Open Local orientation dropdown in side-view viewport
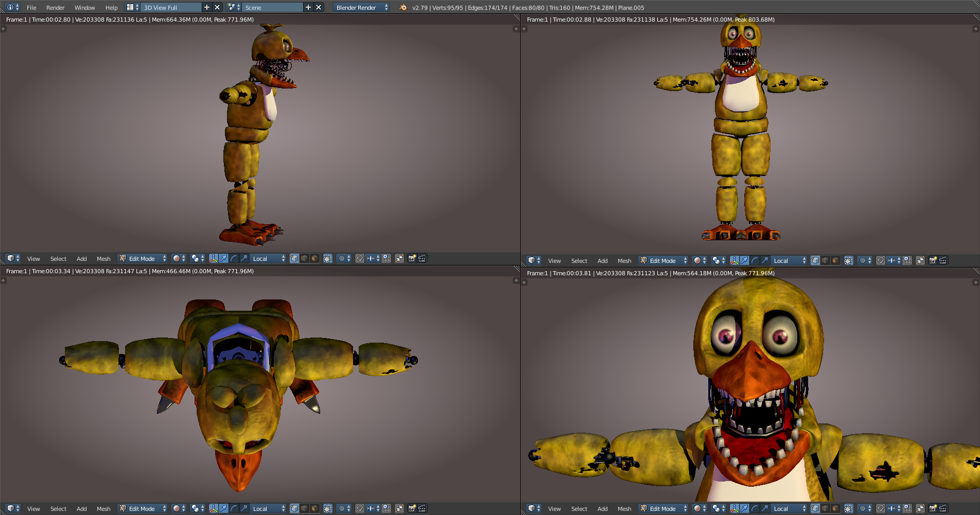 268,258
